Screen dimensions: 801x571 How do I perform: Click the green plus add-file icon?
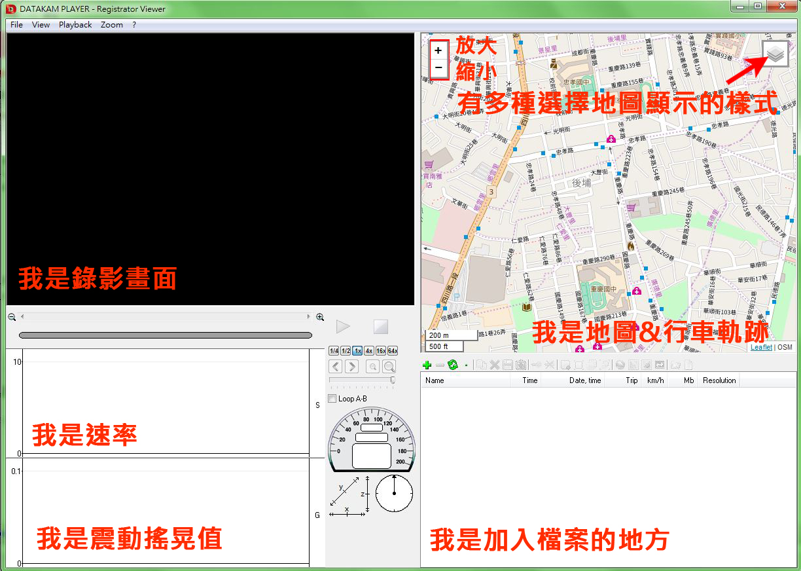427,365
